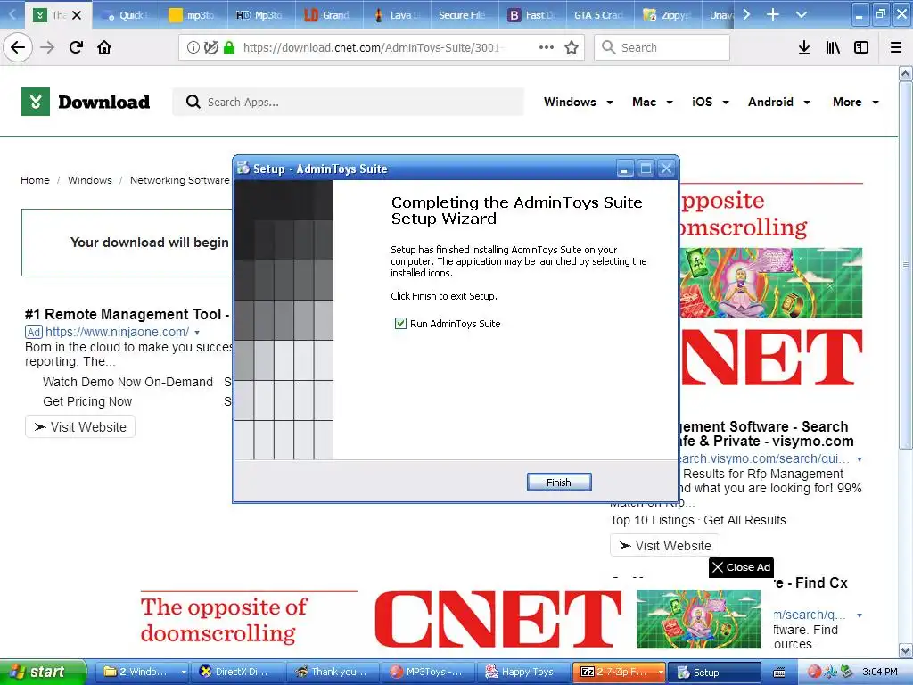
Task: Click Visit Website under visymo ad
Action: 665,546
